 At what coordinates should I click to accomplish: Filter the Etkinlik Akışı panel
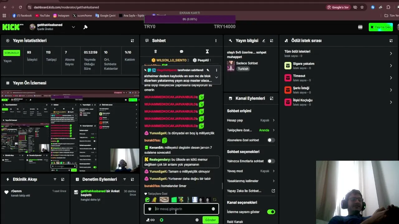[55, 180]
